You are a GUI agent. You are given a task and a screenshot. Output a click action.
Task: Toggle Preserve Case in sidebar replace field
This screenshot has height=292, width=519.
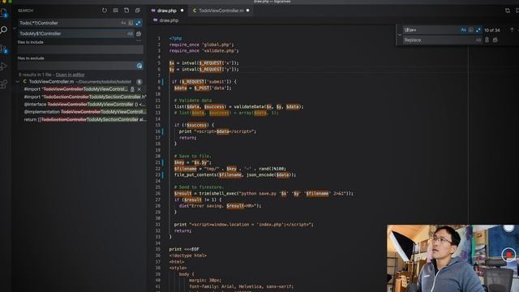pyautogui.click(x=130, y=34)
